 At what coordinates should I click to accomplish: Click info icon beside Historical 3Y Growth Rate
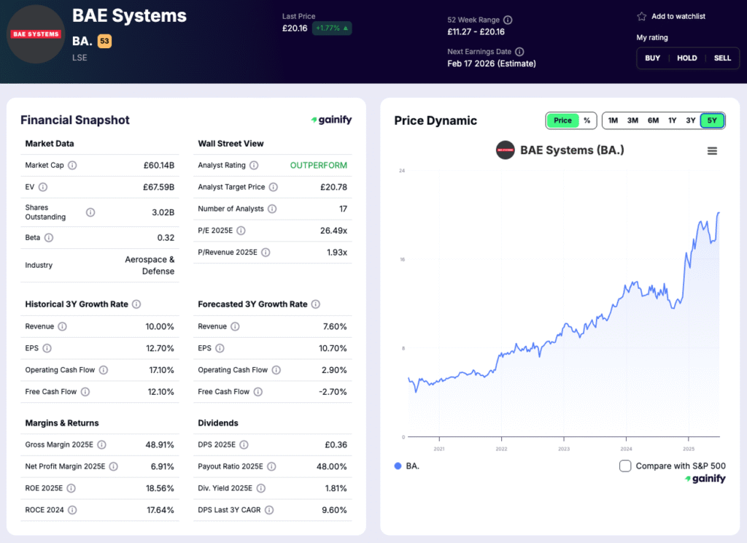tap(136, 304)
